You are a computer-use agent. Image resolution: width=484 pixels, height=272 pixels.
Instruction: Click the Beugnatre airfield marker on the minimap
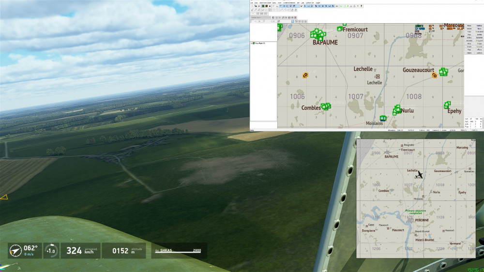[402, 145]
